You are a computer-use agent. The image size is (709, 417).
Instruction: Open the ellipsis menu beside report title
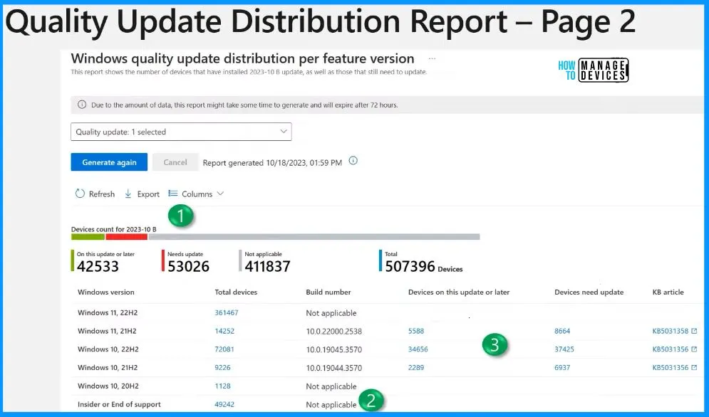(x=432, y=59)
